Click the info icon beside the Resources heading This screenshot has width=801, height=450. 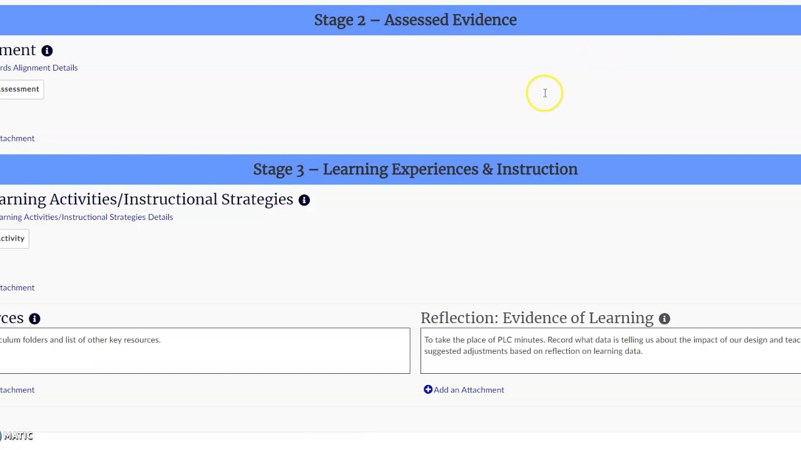pyautogui.click(x=34, y=319)
